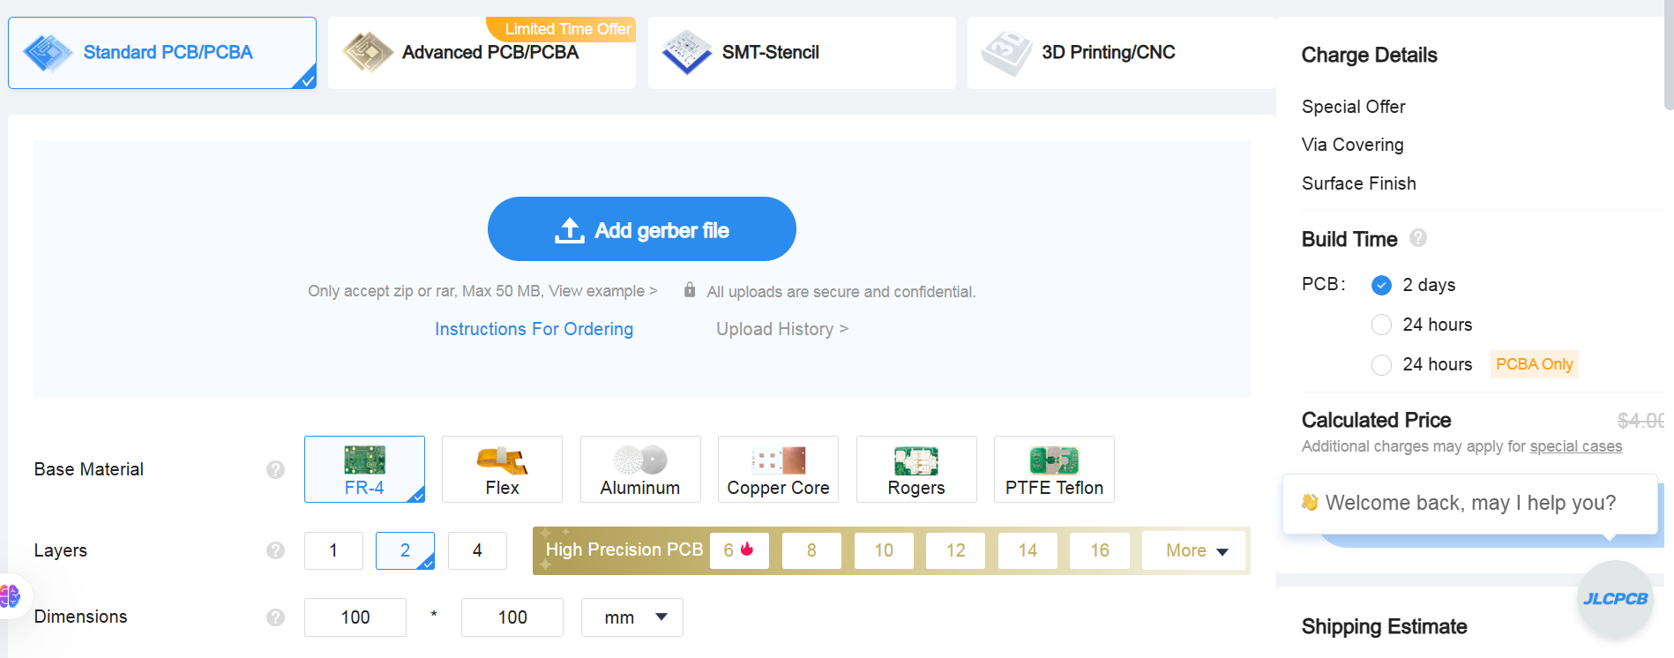Viewport: 1674px width, 658px height.
Task: Switch to the Advanced PCB/PCBA tab
Action: pos(482,53)
